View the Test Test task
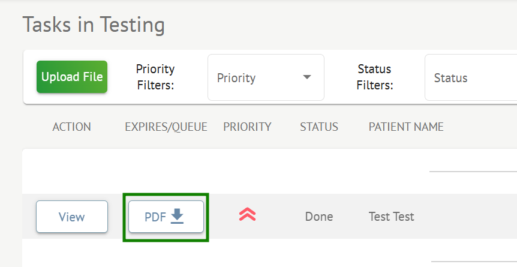Viewport: 517px width, 267px height. (x=72, y=217)
